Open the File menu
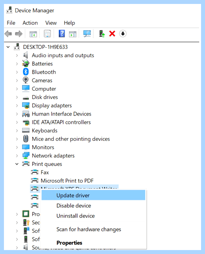 pos(11,23)
